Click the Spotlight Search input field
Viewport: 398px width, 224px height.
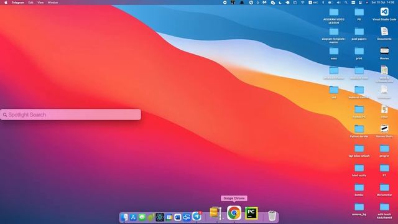coord(70,114)
